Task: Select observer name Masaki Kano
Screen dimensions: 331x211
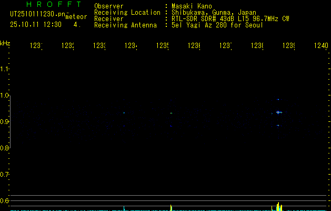Action: (x=192, y=6)
